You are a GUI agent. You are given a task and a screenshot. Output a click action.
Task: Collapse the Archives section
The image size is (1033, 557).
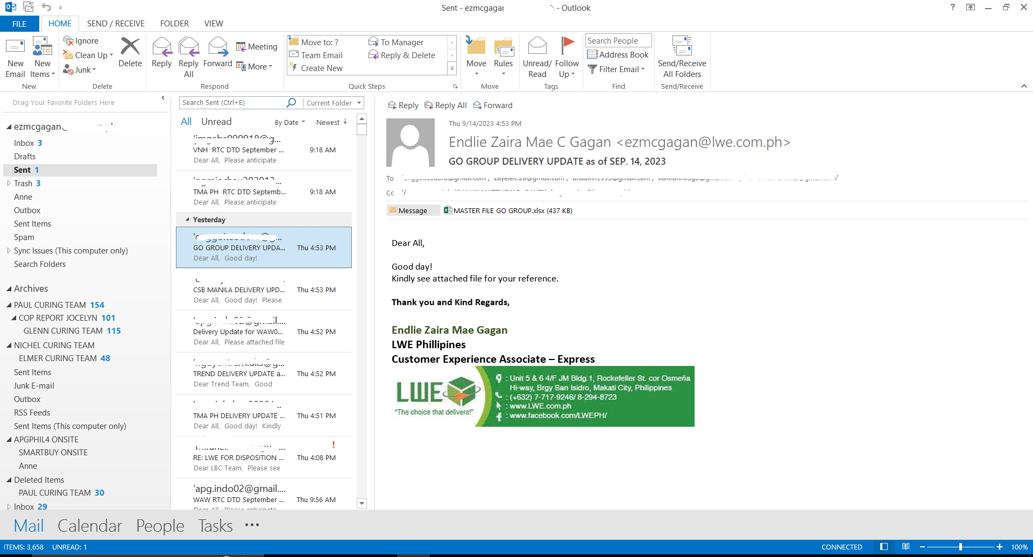coord(9,289)
